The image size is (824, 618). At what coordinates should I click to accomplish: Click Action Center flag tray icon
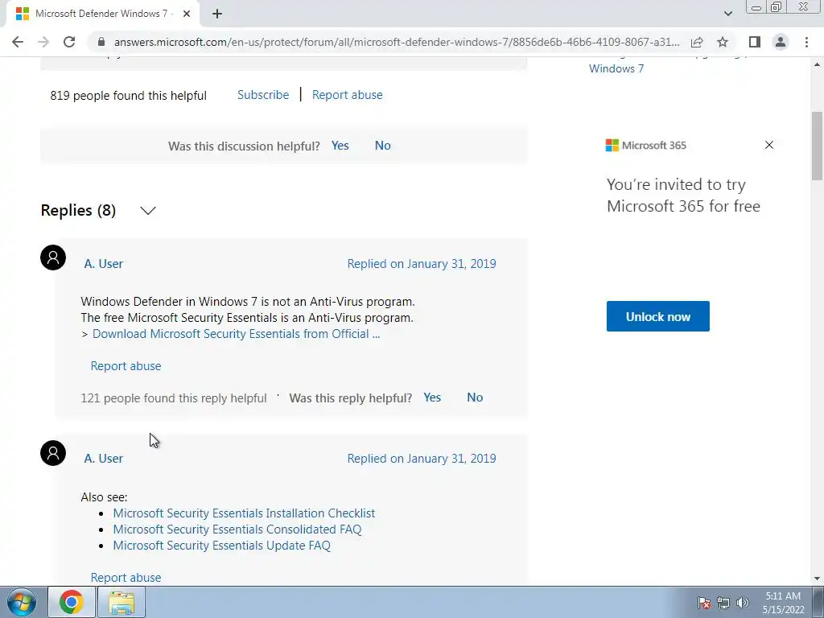click(704, 603)
